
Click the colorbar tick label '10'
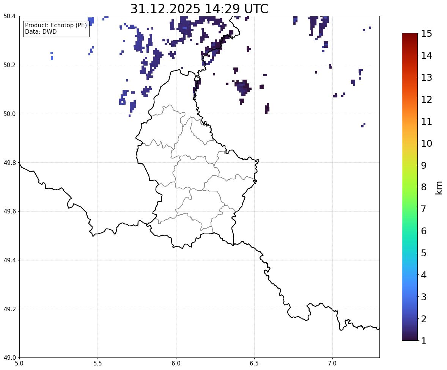pos(427,143)
